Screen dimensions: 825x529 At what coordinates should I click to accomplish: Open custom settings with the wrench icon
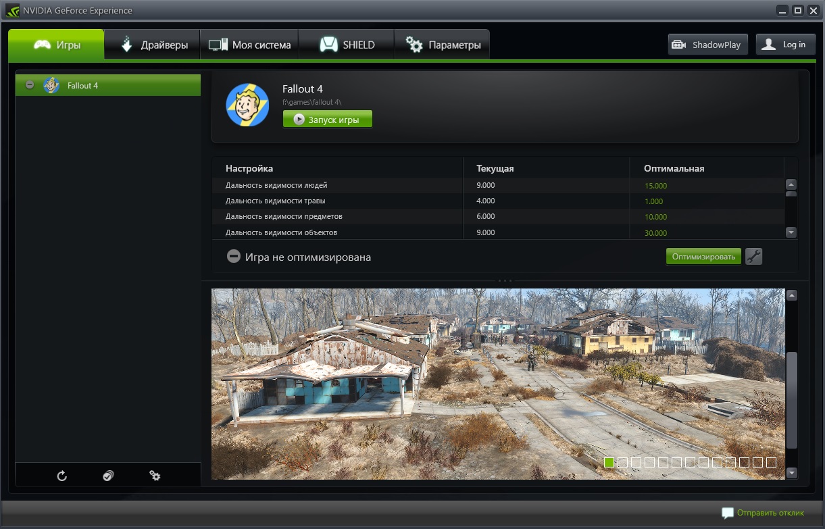point(753,257)
